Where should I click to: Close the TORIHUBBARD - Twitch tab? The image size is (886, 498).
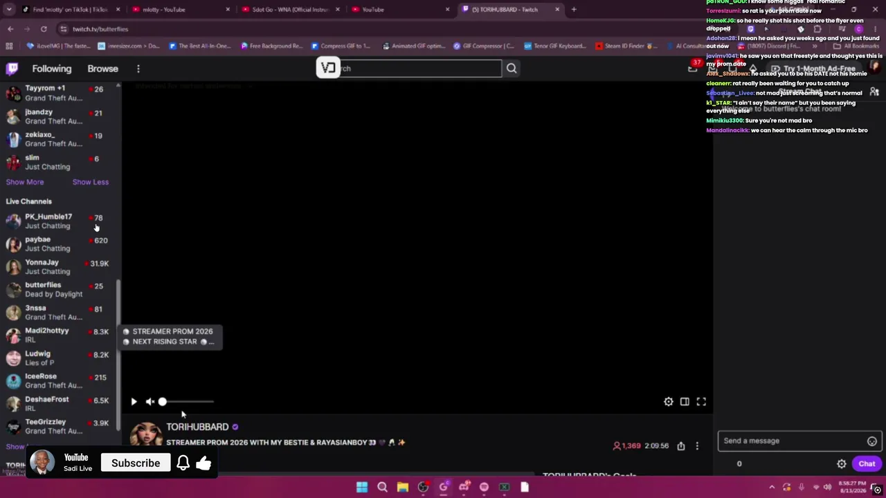[557, 10]
